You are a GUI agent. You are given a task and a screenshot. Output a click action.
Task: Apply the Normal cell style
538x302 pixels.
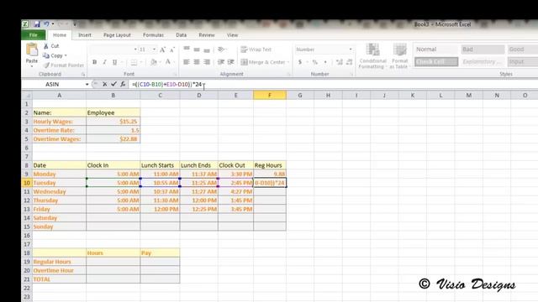click(436, 49)
